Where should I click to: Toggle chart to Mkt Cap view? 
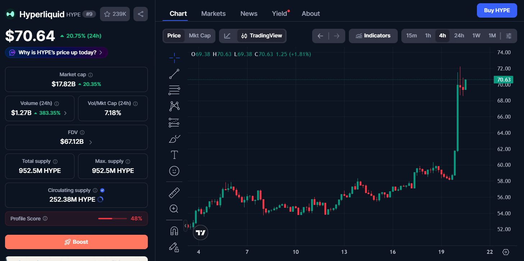(x=200, y=36)
